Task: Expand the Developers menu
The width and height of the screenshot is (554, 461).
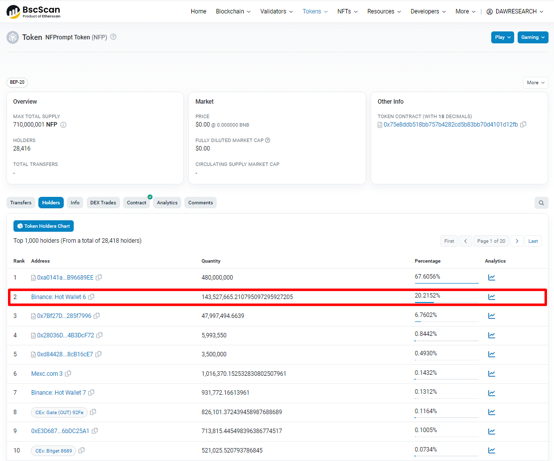Action: point(428,11)
